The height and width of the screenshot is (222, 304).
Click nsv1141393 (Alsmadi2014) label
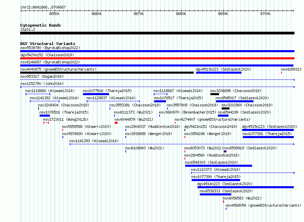pos(94,141)
